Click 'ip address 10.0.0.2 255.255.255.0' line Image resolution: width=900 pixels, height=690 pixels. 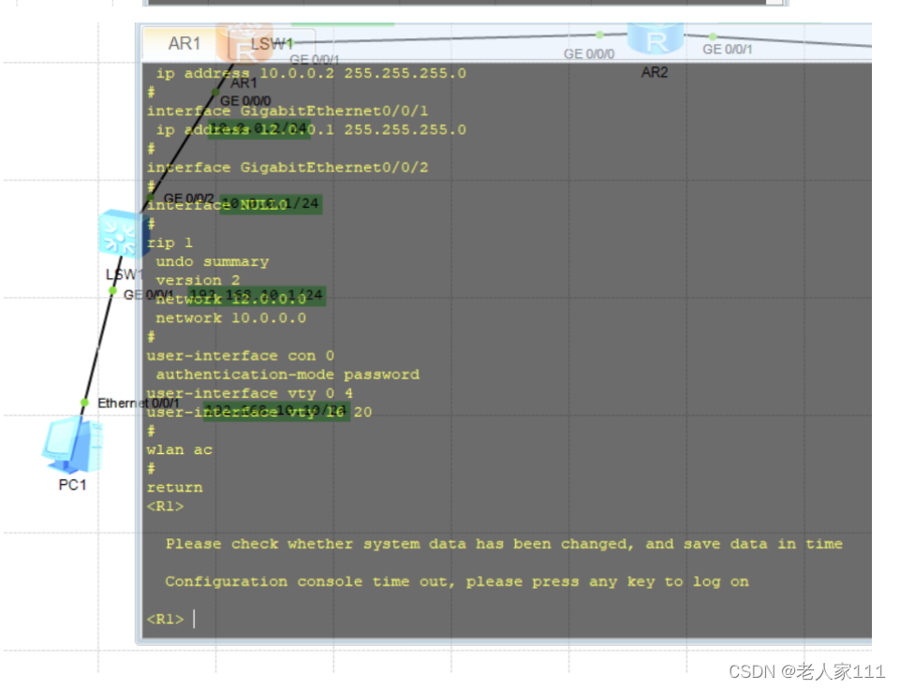[x=311, y=73]
